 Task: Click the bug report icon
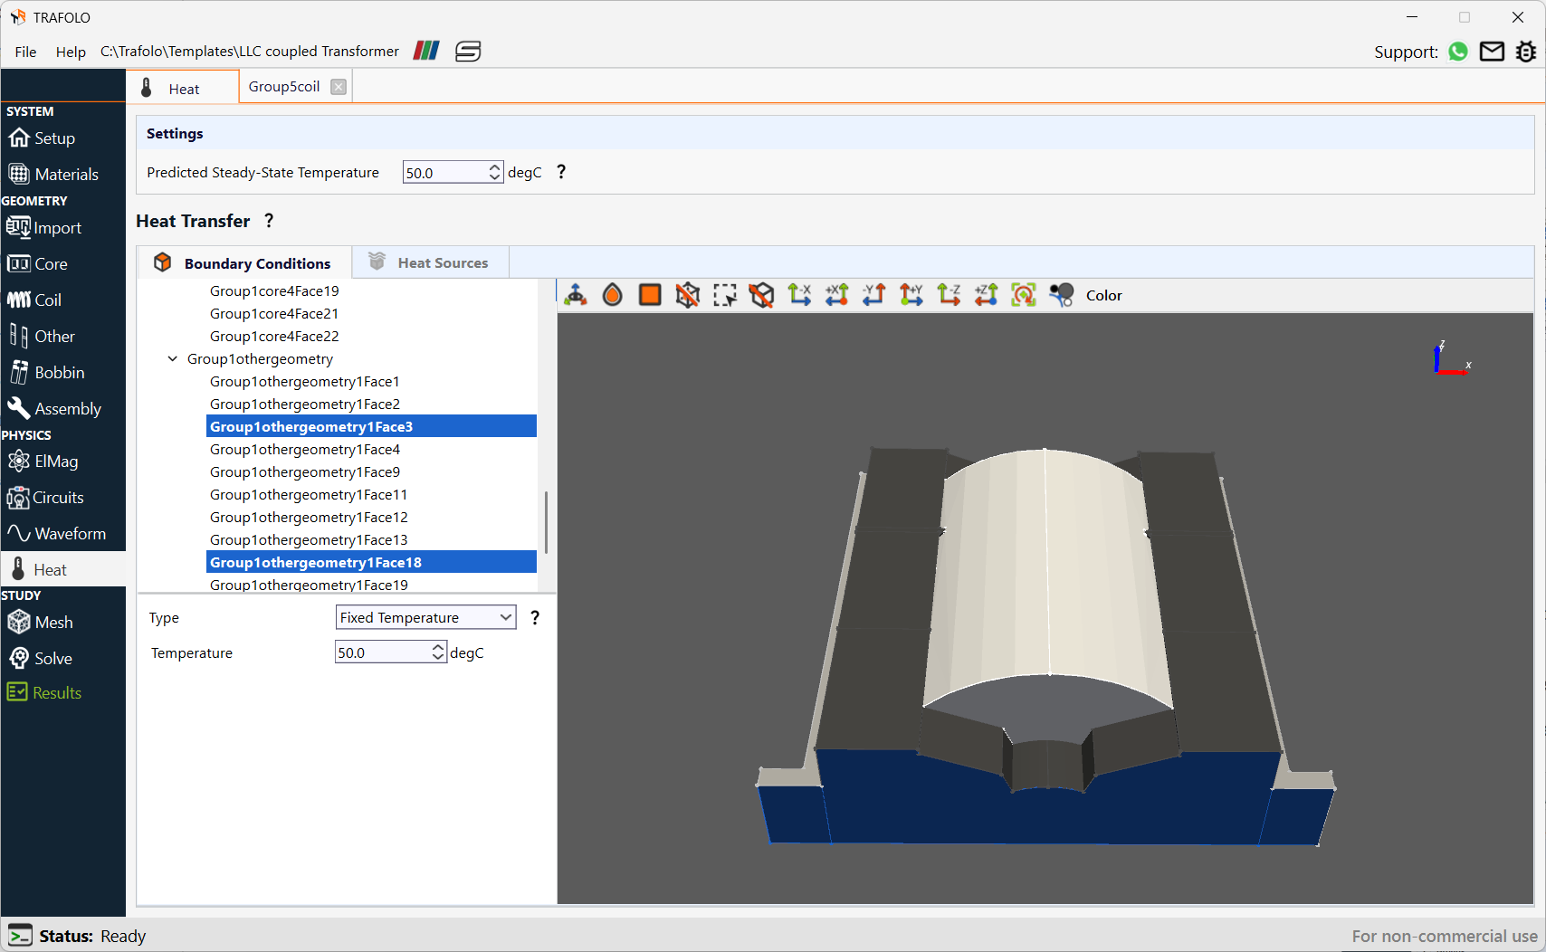point(1526,52)
